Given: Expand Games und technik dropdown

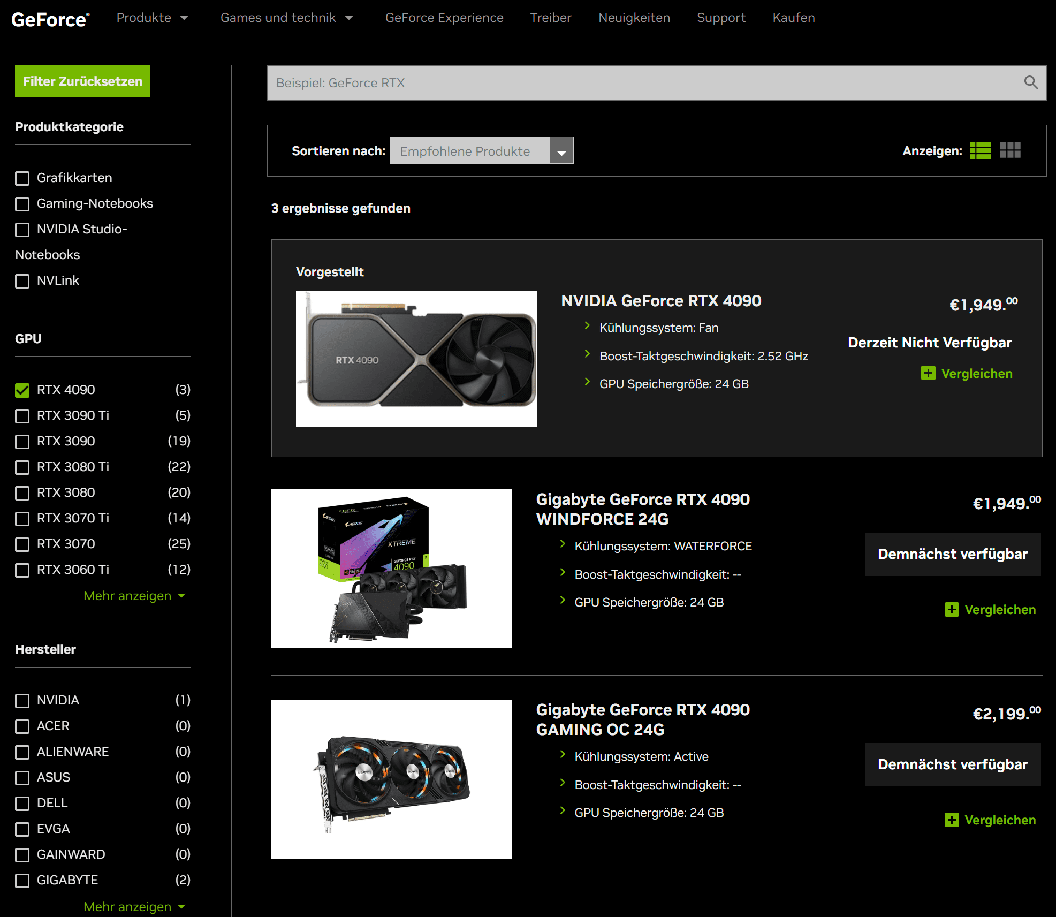Looking at the screenshot, I should coord(287,18).
